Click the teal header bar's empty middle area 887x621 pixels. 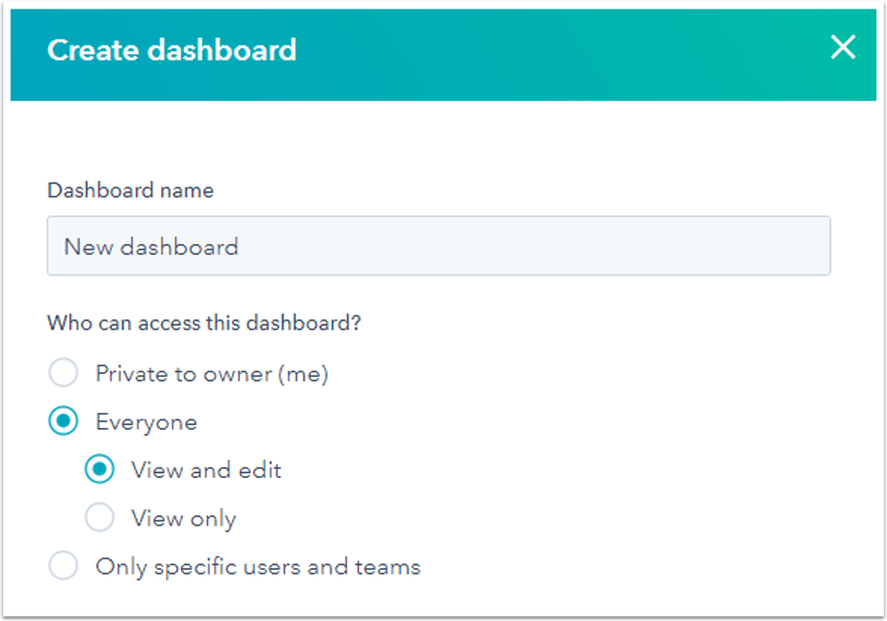(550, 52)
